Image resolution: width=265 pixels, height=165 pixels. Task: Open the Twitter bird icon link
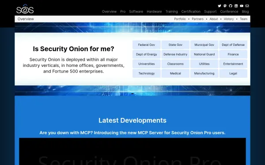coord(220,6)
